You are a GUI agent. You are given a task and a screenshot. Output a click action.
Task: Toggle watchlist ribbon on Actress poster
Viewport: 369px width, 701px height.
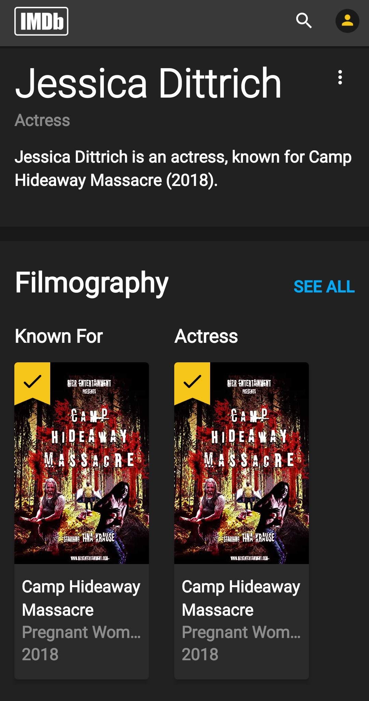[x=192, y=383]
